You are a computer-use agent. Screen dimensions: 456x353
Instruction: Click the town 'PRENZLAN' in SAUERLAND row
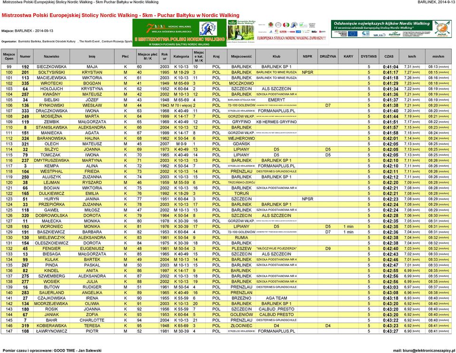click(x=241, y=293)
